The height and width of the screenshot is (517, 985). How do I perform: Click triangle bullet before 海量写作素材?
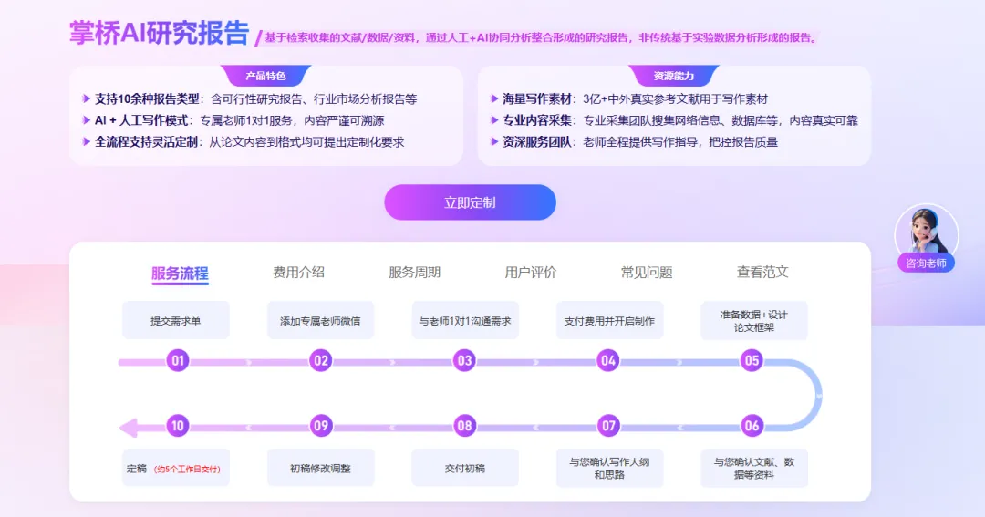coord(494,98)
